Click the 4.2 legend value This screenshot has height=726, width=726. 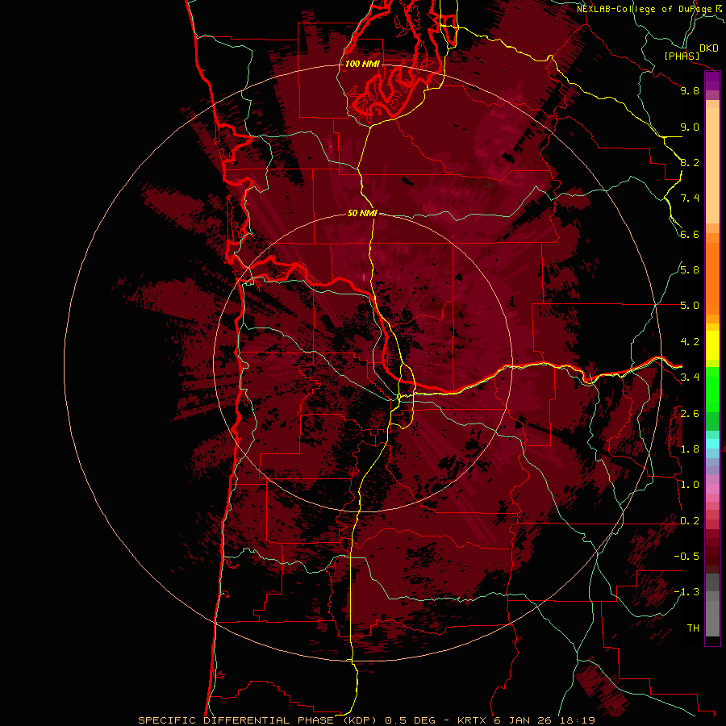tap(690, 342)
